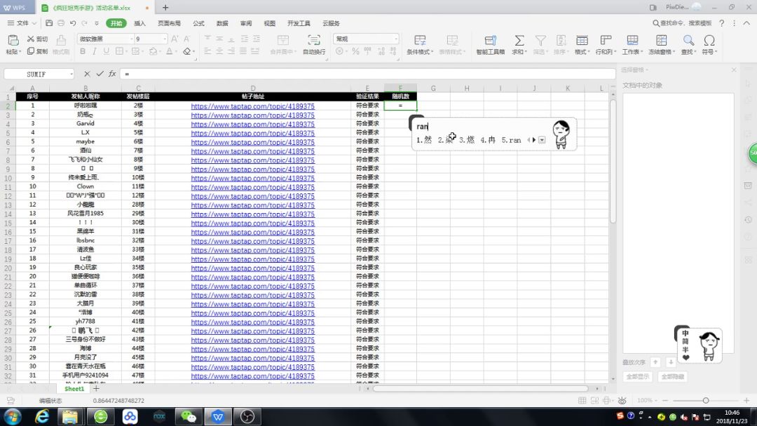Open the Name Box dropdown showing SUMIF
Image resolution: width=757 pixels, height=426 pixels.
point(71,74)
